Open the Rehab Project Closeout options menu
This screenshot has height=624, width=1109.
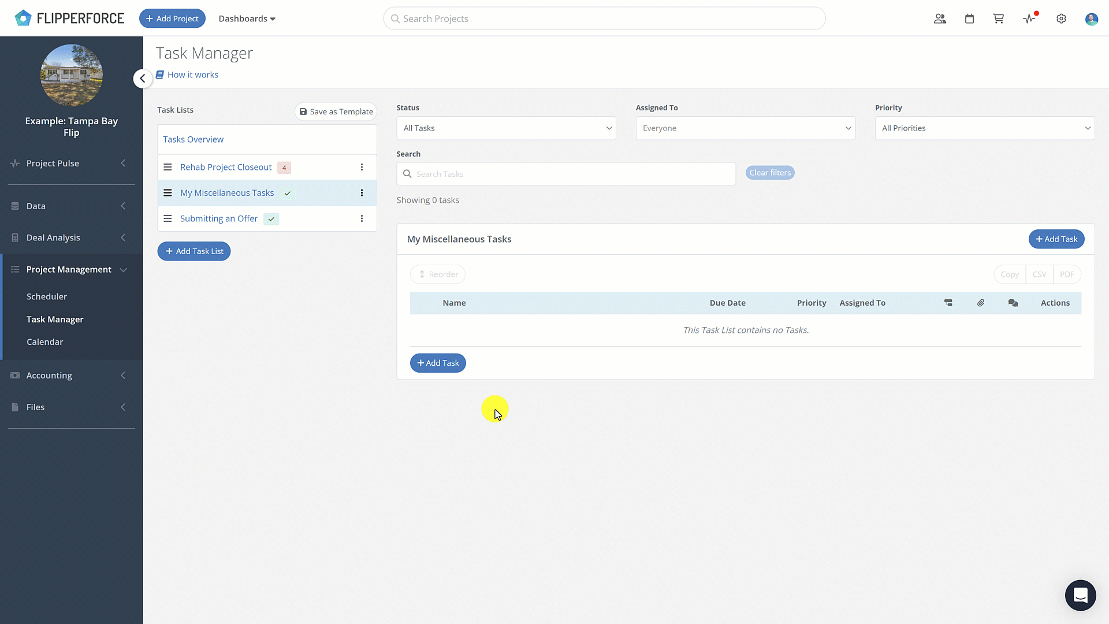362,167
